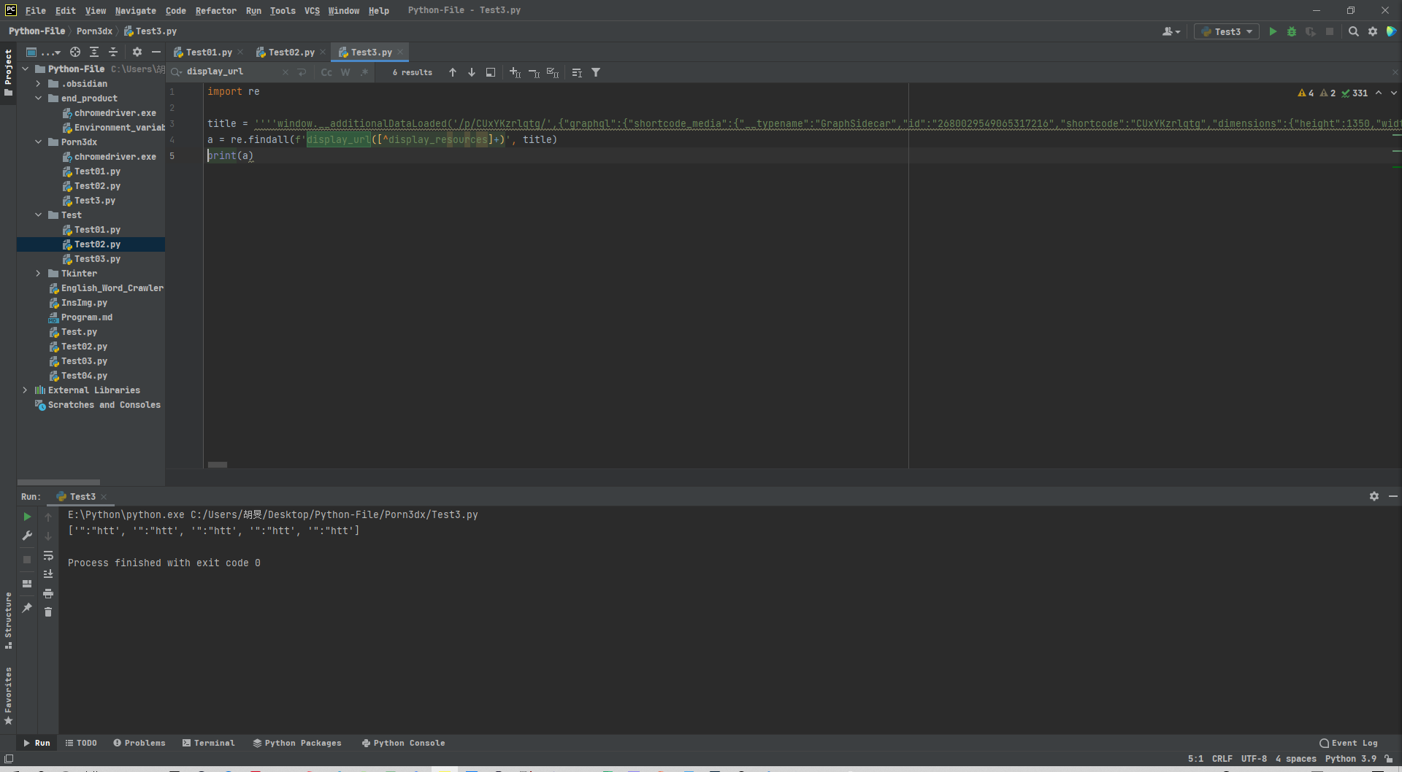Toggle soft-wrap in the run console
Image resolution: width=1402 pixels, height=772 pixels.
click(48, 555)
